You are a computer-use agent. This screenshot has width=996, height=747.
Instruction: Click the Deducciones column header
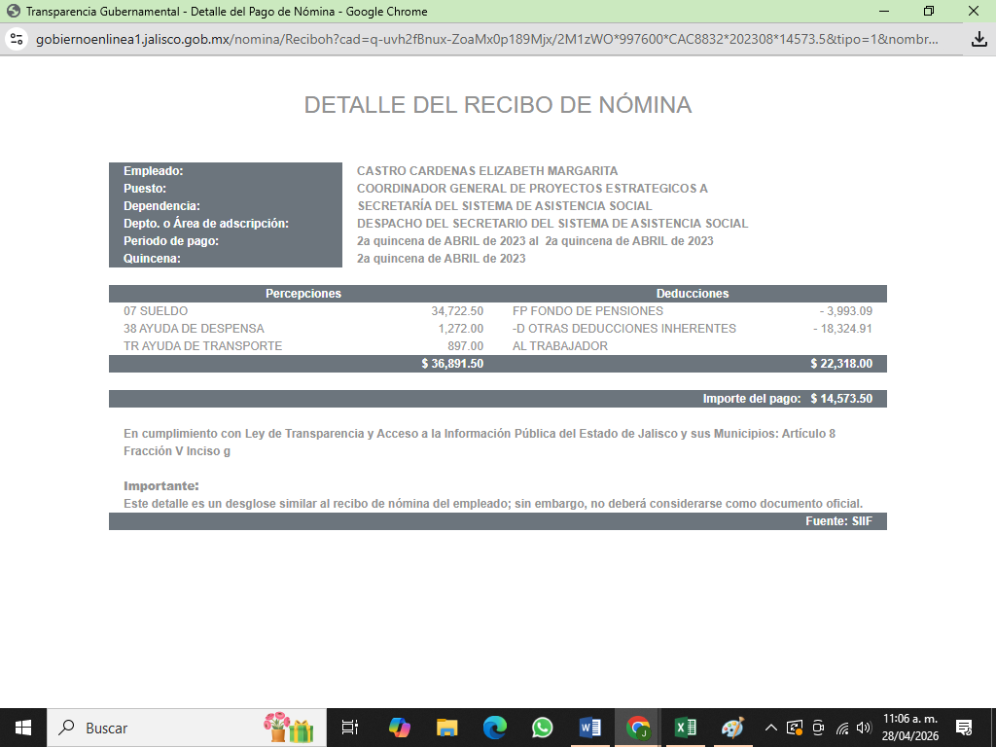[x=693, y=294]
